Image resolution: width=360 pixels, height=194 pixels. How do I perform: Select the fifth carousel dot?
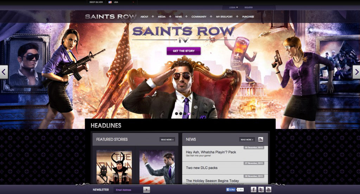tap(193, 114)
